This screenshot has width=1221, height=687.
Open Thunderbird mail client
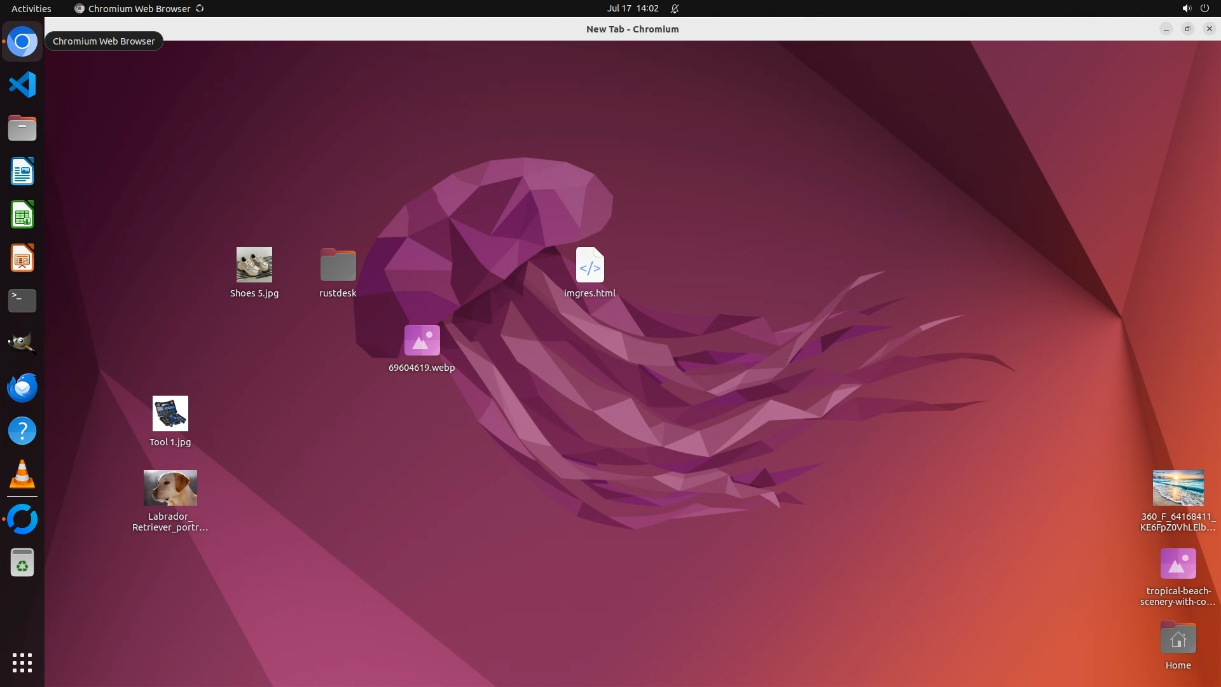(22, 387)
